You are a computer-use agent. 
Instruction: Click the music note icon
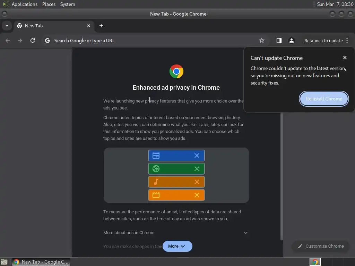coord(156,182)
